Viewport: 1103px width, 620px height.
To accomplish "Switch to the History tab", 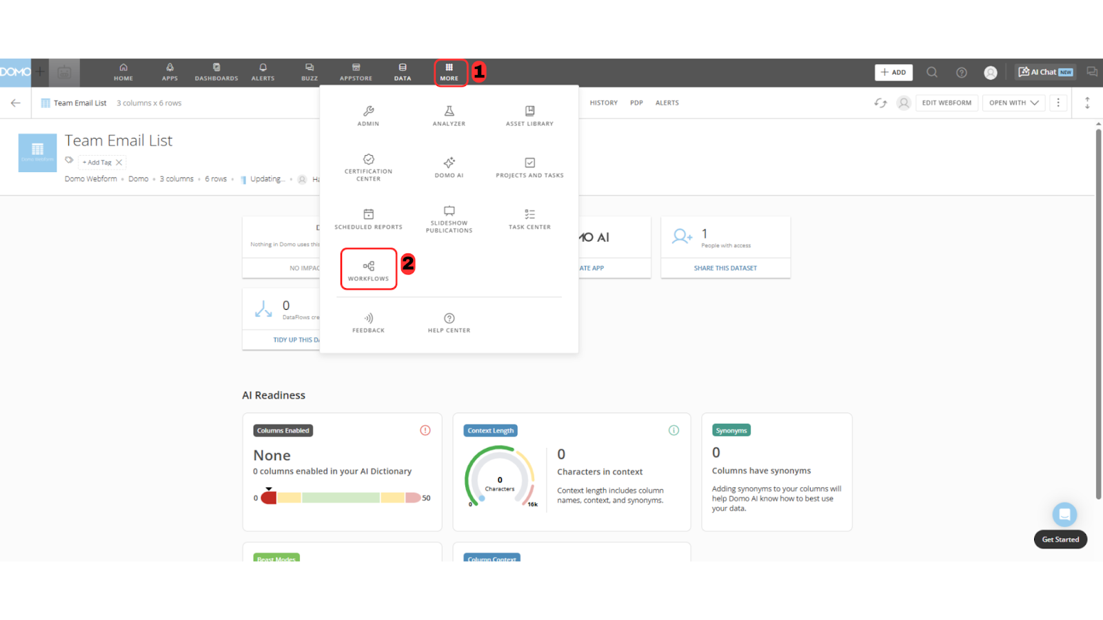I will click(x=604, y=103).
